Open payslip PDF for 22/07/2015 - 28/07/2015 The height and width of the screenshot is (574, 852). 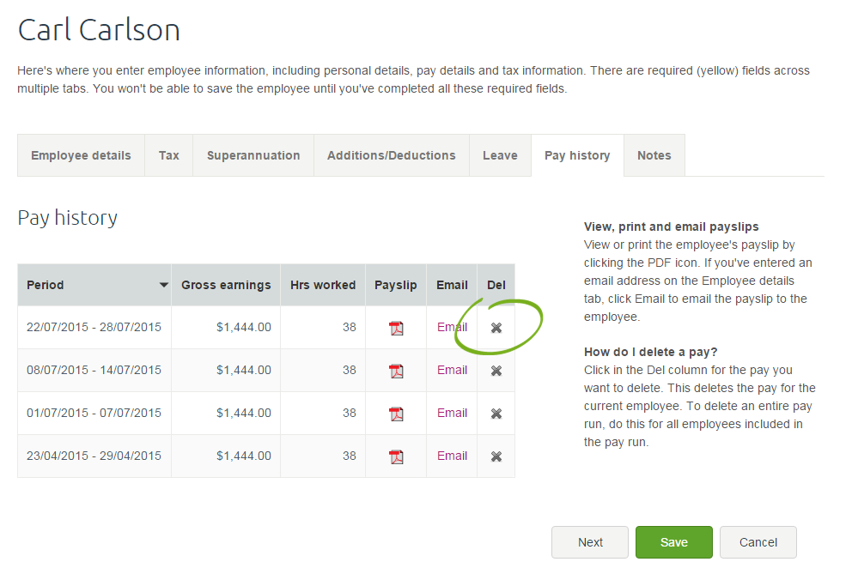[x=396, y=328]
